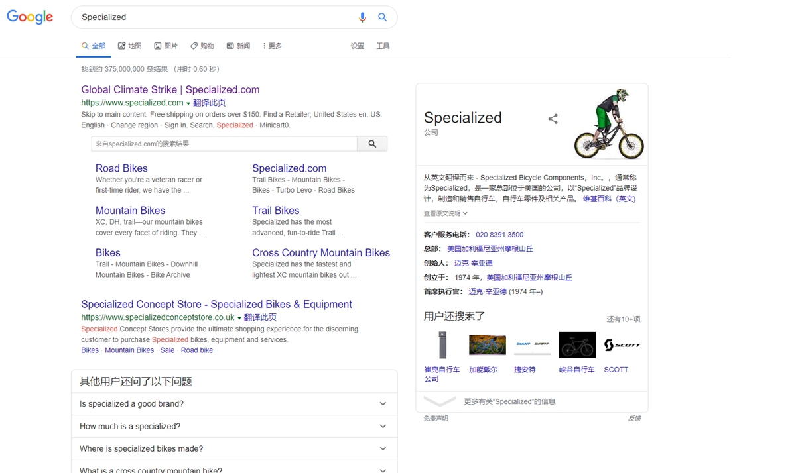Expand 查看原文说明 original description

point(446,213)
